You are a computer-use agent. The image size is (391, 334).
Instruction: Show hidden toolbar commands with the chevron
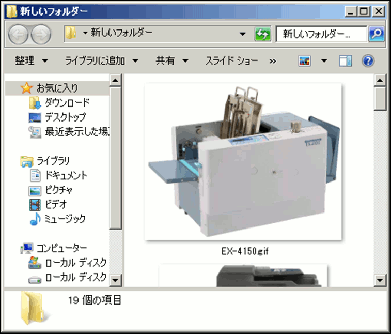tap(273, 61)
